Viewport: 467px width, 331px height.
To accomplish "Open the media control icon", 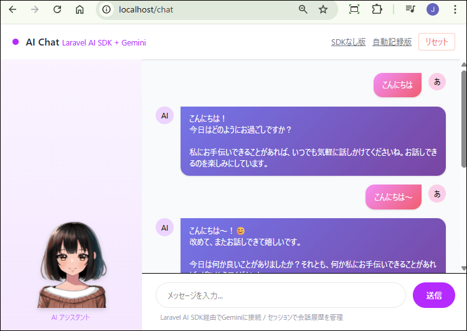I will (x=410, y=9).
